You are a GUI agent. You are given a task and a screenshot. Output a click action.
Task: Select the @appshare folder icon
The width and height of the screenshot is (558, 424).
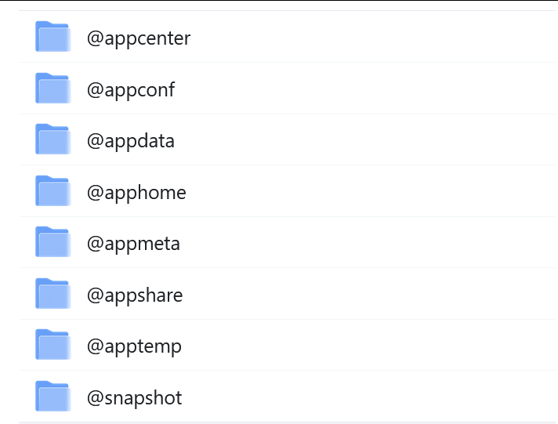[x=53, y=293]
